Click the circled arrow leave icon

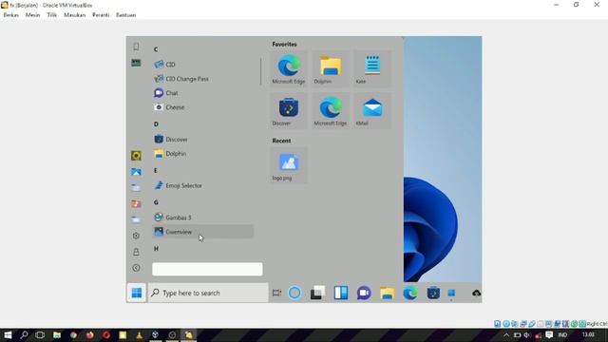[x=136, y=268]
